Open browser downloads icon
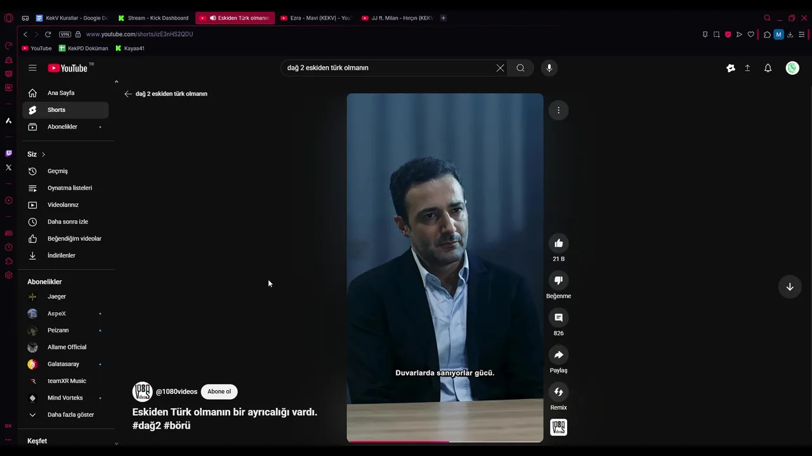 click(790, 34)
